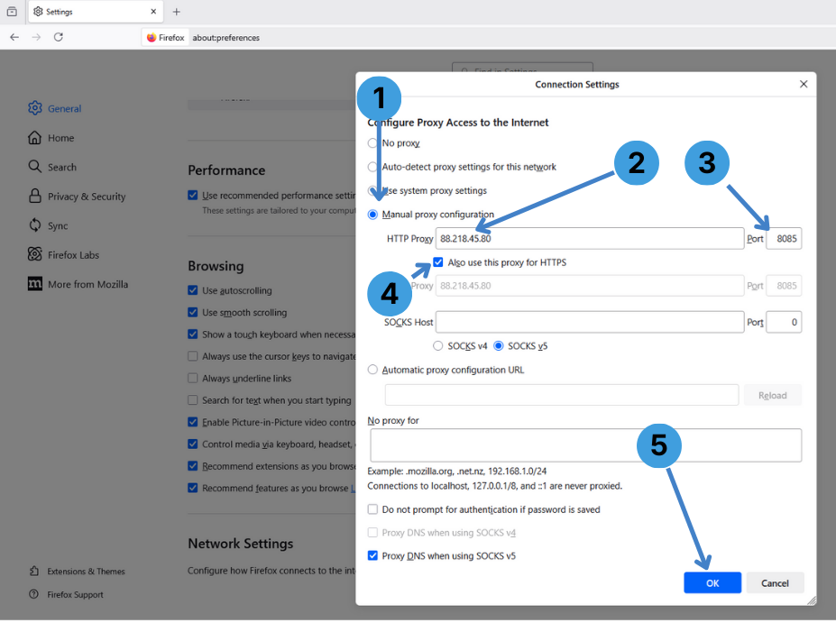This screenshot has height=623, width=836.
Task: Click the Extensions & Themes icon
Action: tap(34, 572)
